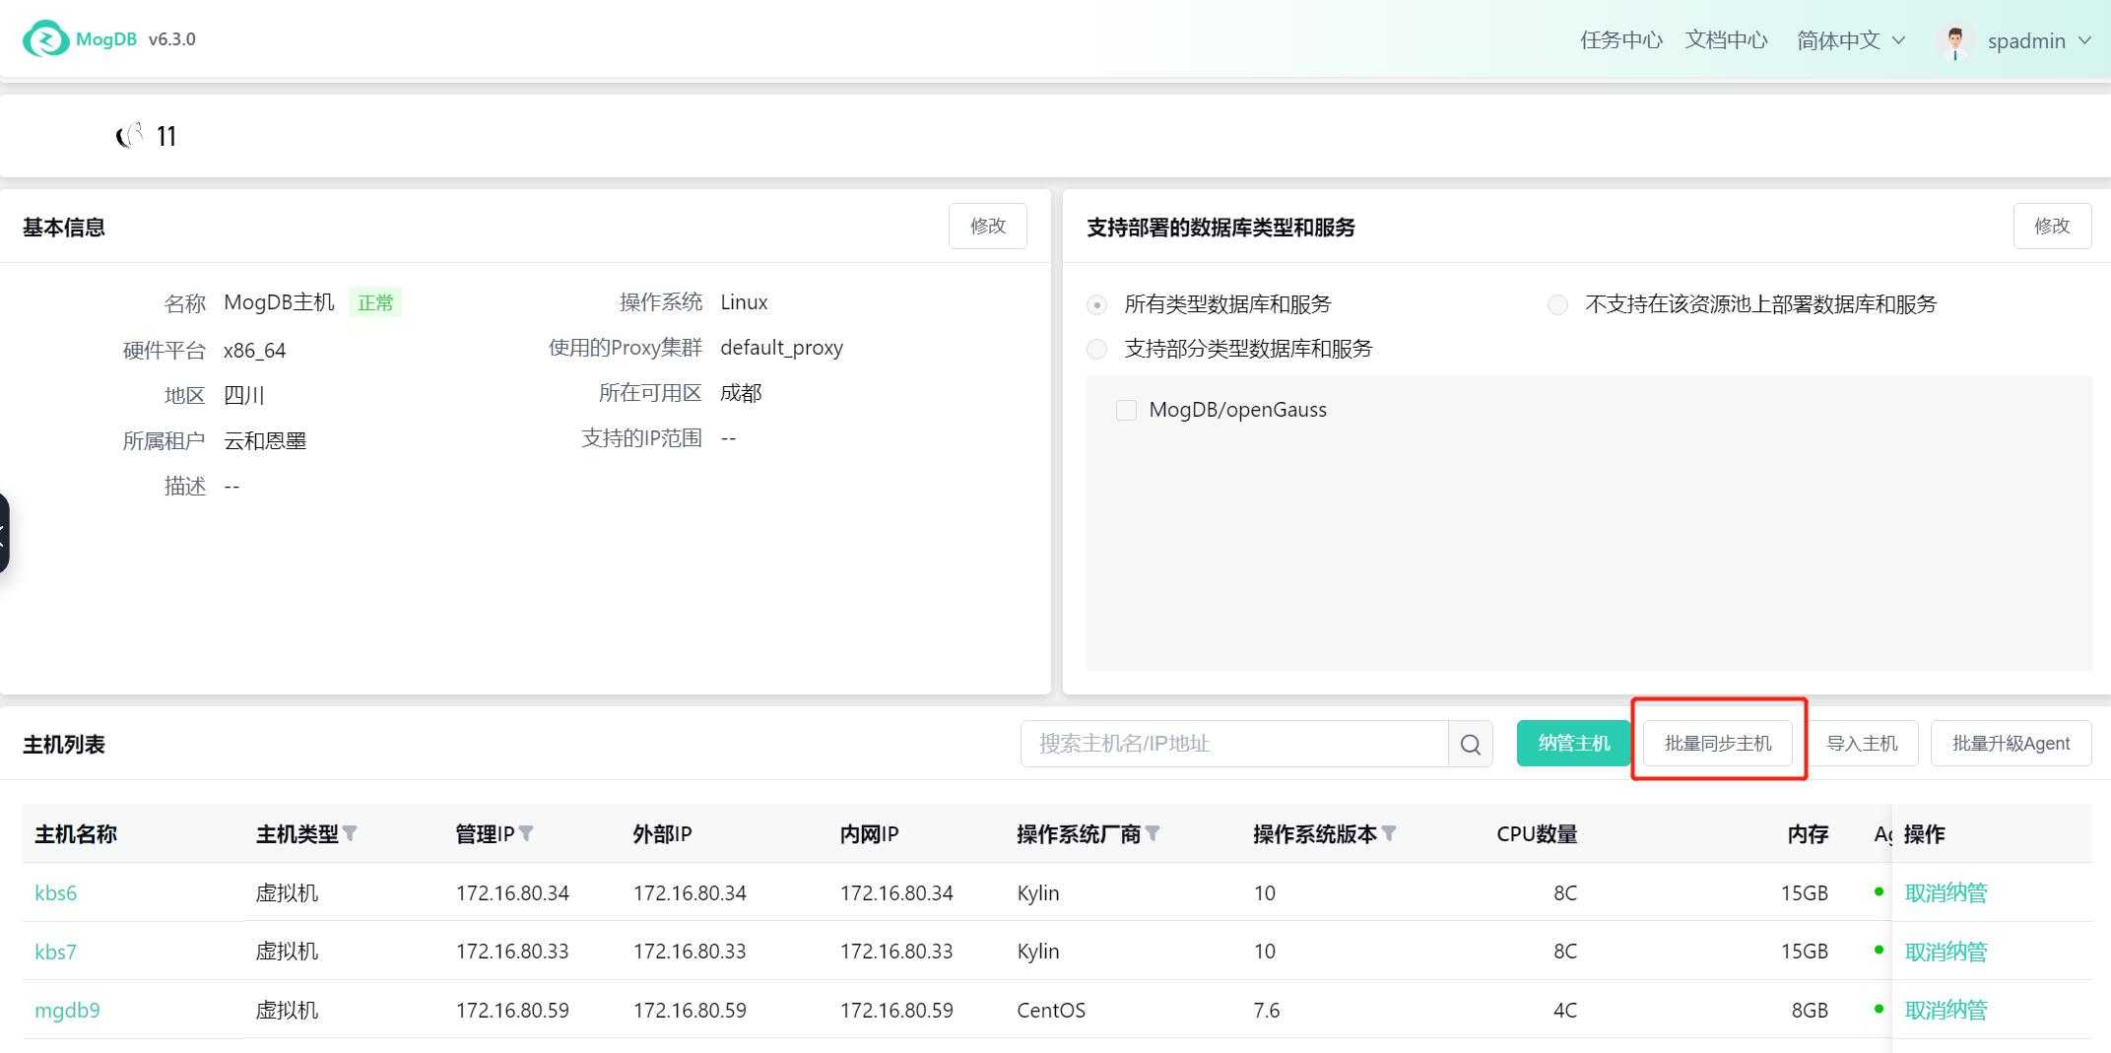Filter by 管理IP column funnel icon
Screen dimensions: 2111x1053
pos(526,834)
